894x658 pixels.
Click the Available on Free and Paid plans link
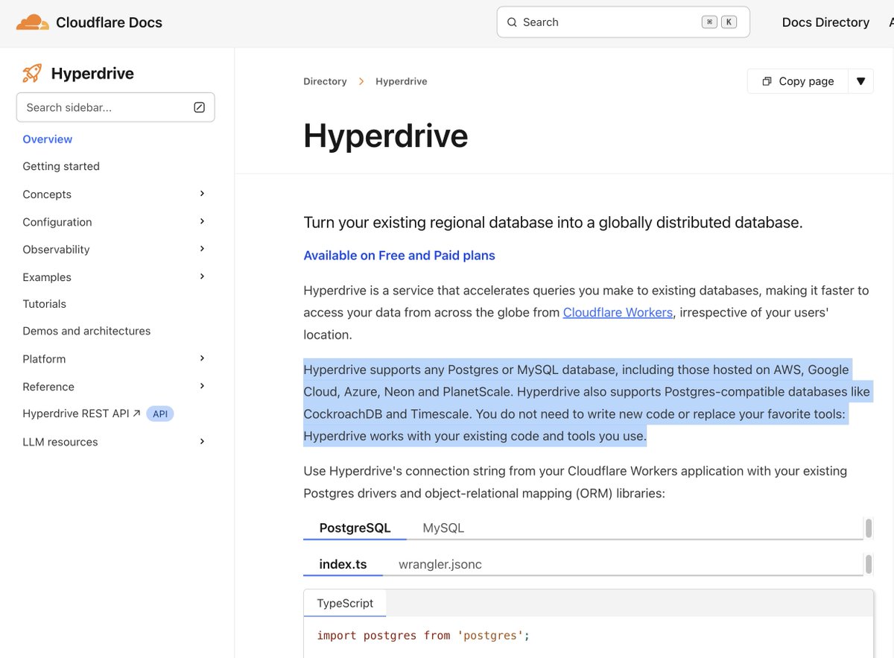[x=399, y=255]
